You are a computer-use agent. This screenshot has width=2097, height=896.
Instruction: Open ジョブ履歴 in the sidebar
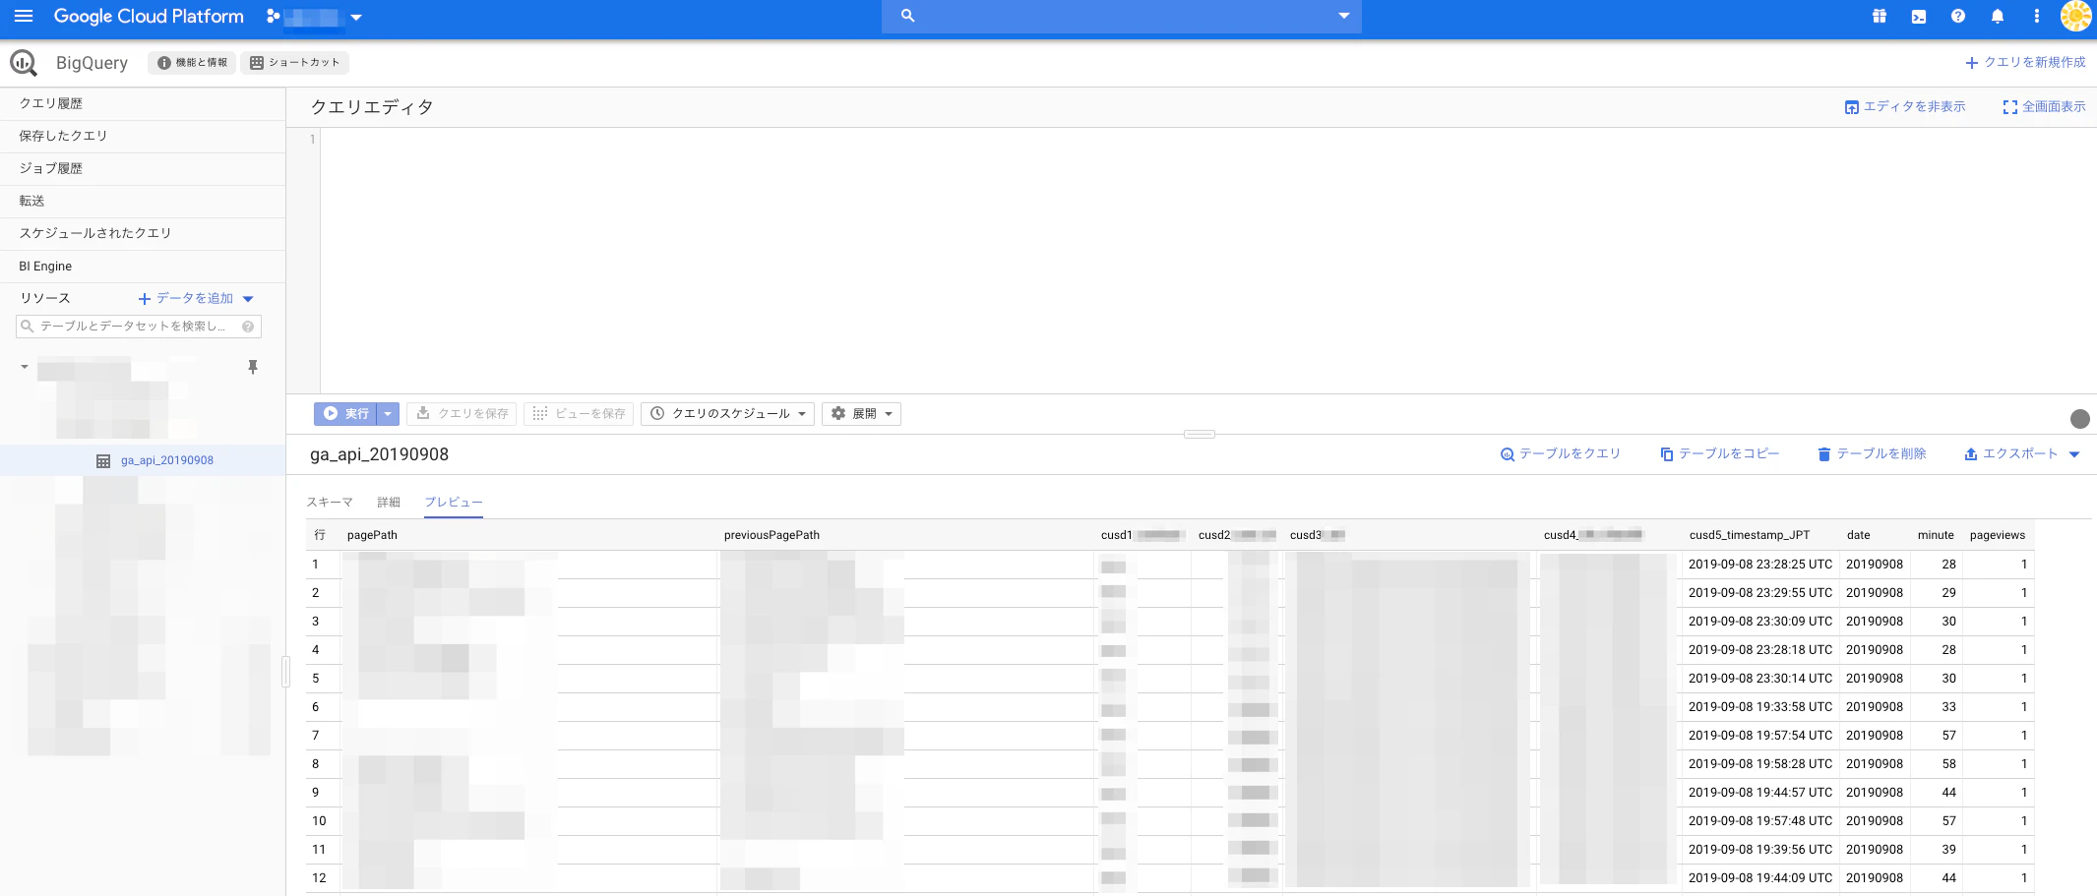point(143,168)
